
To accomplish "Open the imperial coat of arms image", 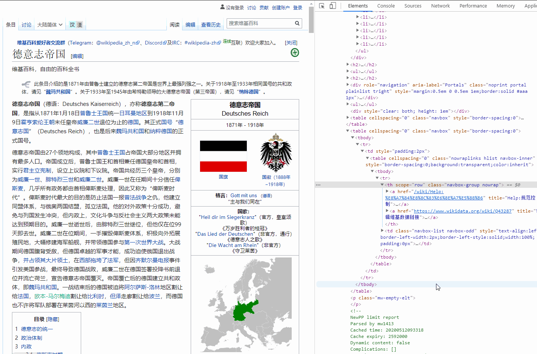I will 276,153.
